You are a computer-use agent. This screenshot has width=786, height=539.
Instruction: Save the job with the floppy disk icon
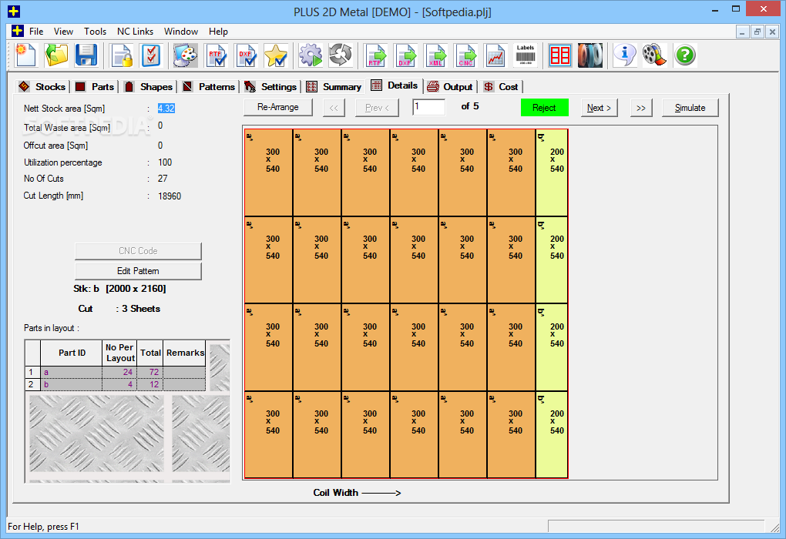click(x=86, y=55)
